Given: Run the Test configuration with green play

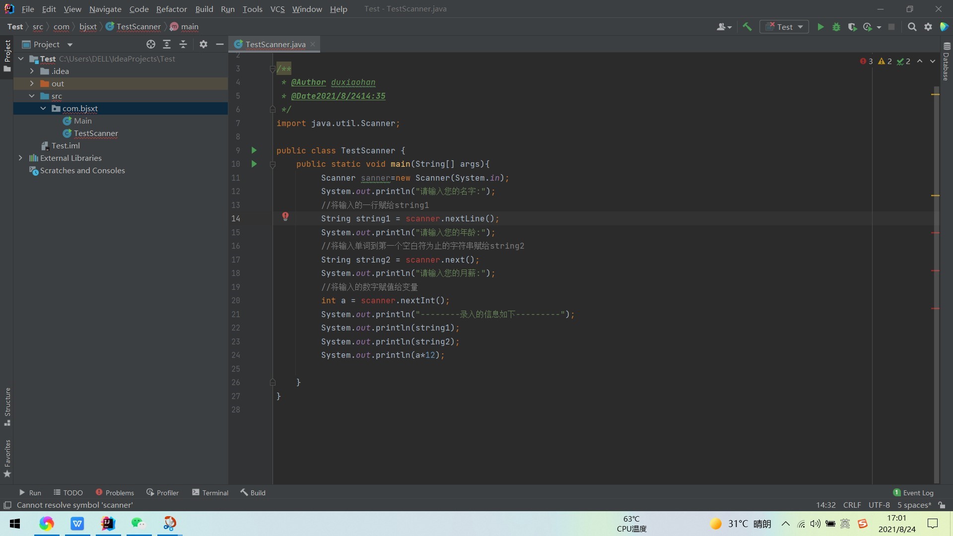Looking at the screenshot, I should (x=820, y=27).
